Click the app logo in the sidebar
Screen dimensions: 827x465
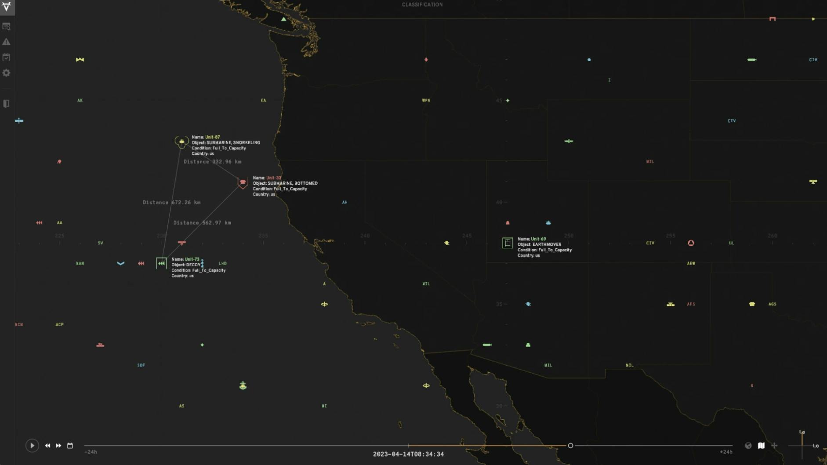(7, 7)
